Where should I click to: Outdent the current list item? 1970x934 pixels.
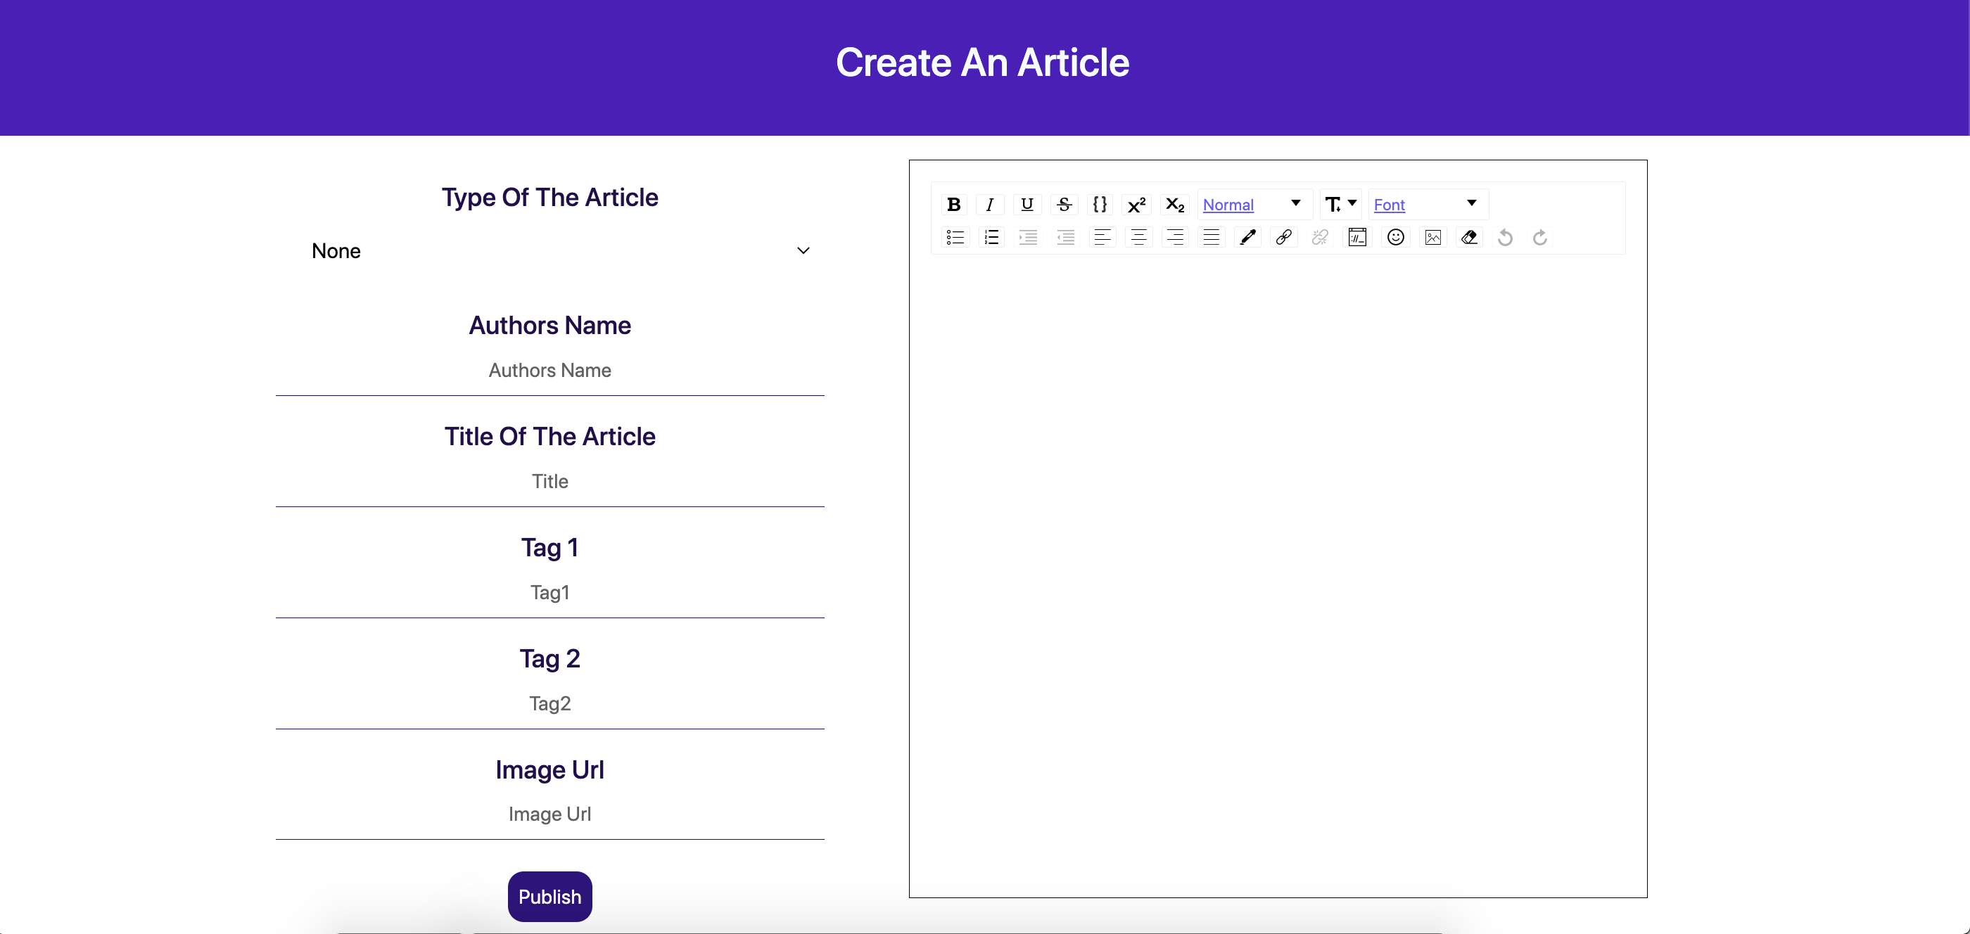pyautogui.click(x=1065, y=237)
